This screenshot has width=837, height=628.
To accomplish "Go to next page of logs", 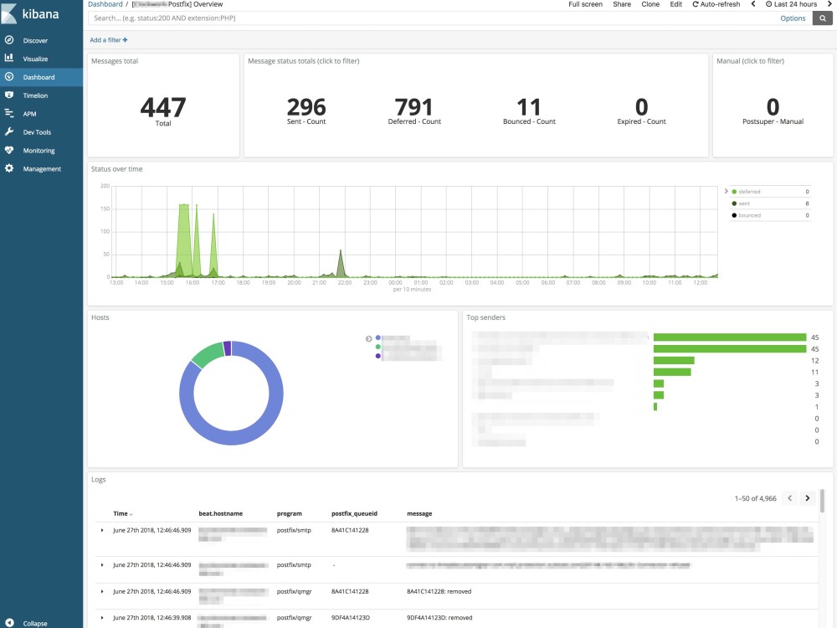I will [x=807, y=498].
